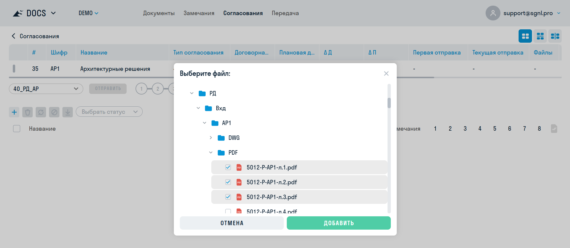The image size is (570, 248).
Task: Click the DOCS logo icon
Action: coord(18,13)
